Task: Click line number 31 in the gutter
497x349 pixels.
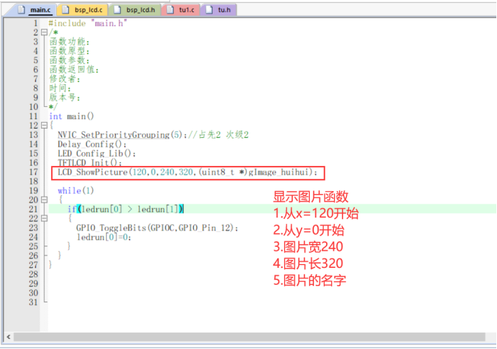Action: 34,302
